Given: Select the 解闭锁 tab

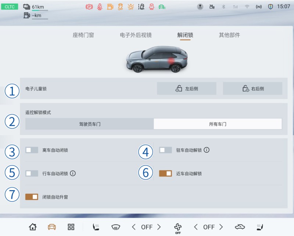Looking at the screenshot, I should [x=185, y=35].
